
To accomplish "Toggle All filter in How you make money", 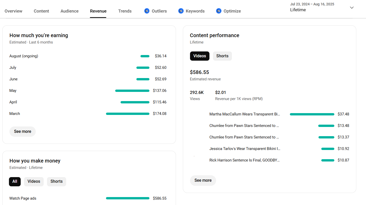I will [15, 181].
